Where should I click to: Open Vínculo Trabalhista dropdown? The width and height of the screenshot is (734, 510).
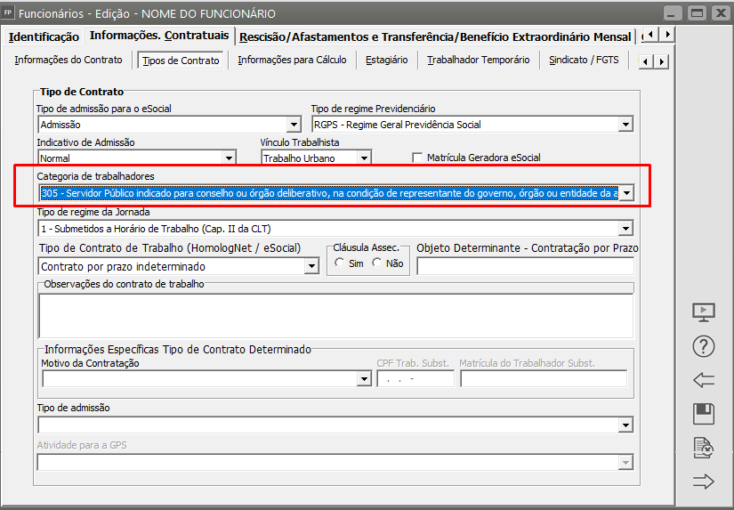[363, 158]
